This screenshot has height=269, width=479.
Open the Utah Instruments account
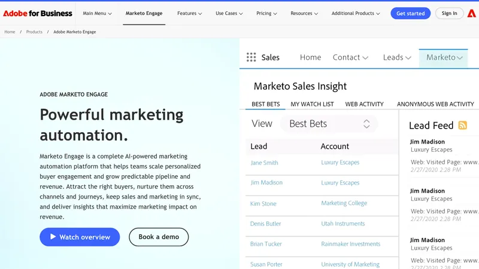tap(342, 224)
